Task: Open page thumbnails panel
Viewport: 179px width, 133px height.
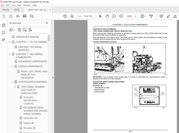Action: 3,25
